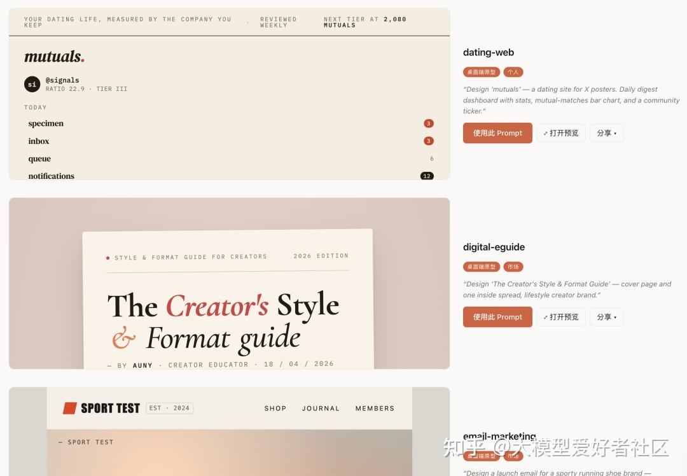The height and width of the screenshot is (476, 687).
Task: Click 'STYLE & FORMAT GUIDE FOR CREATORS' text
Action: click(191, 257)
